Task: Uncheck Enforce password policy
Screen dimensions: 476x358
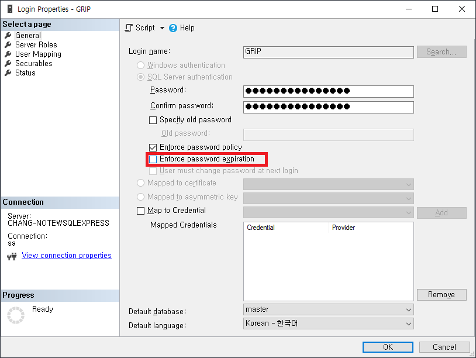Action: [x=153, y=147]
